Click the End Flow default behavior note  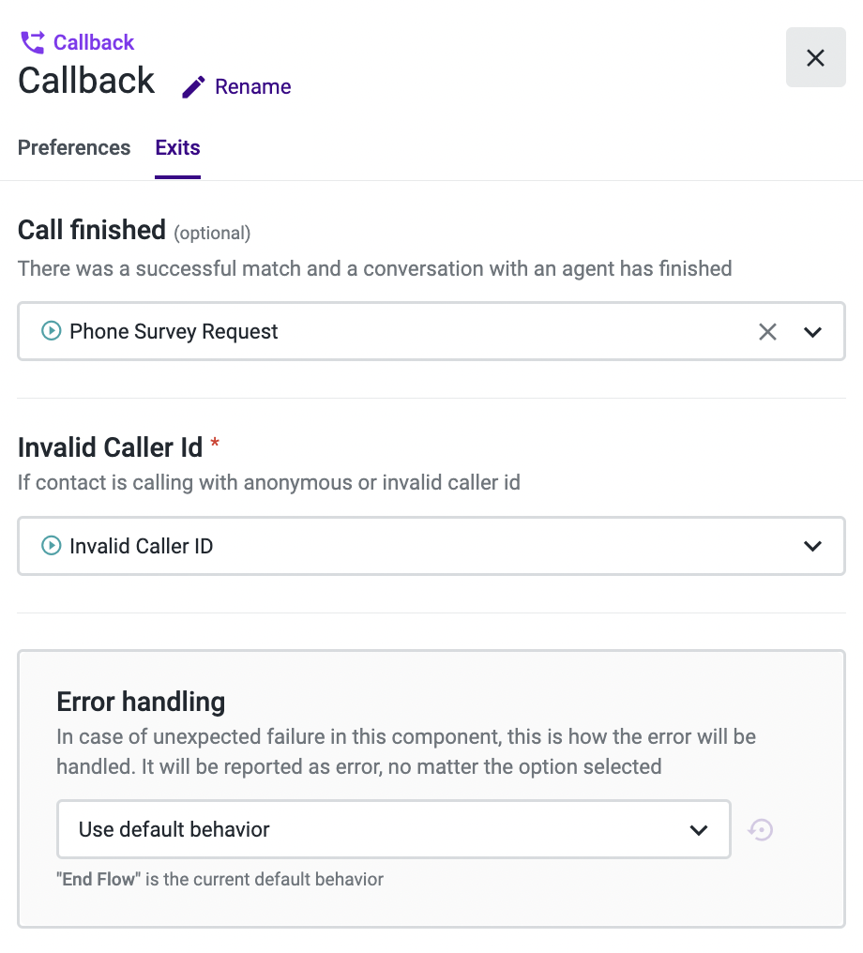(220, 880)
